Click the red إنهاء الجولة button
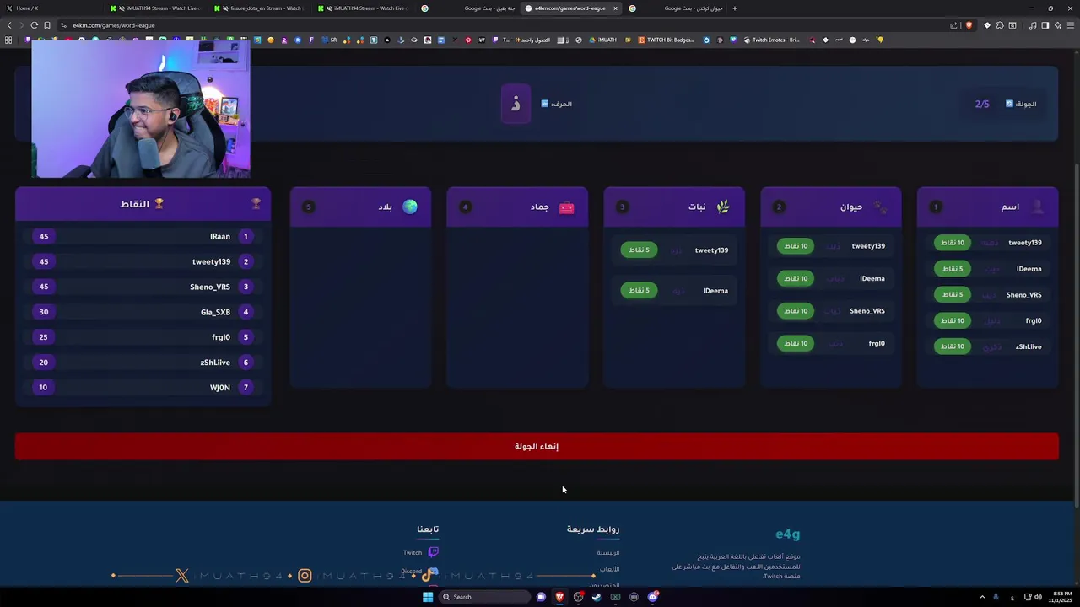1080x607 pixels. pyautogui.click(x=537, y=446)
